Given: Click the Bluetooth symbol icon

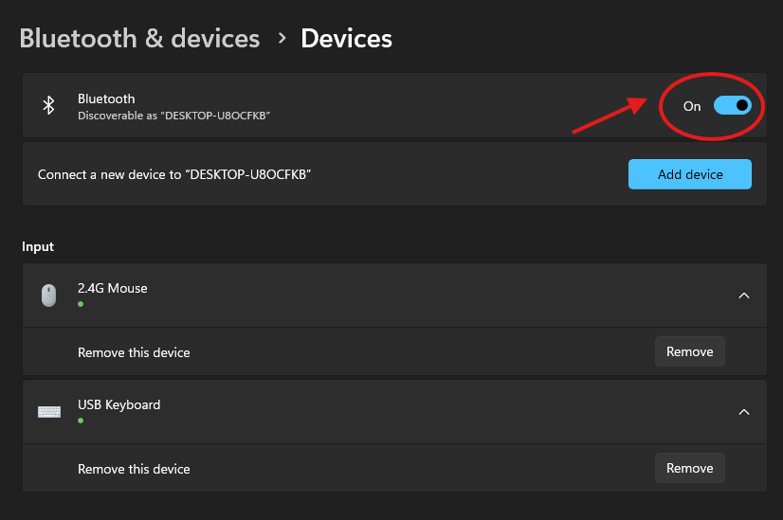Looking at the screenshot, I should pos(49,105).
